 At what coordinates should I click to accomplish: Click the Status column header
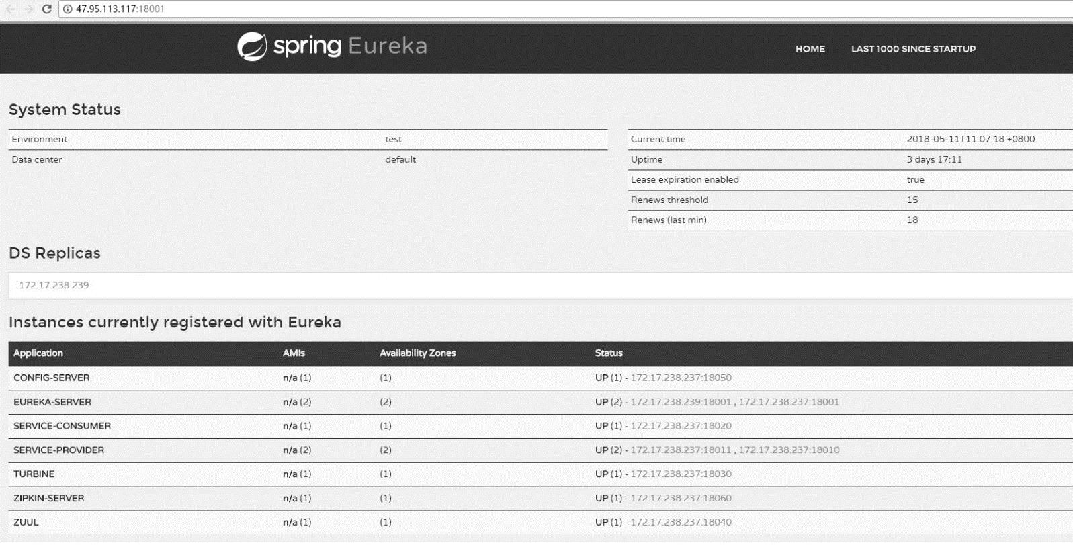pos(609,353)
